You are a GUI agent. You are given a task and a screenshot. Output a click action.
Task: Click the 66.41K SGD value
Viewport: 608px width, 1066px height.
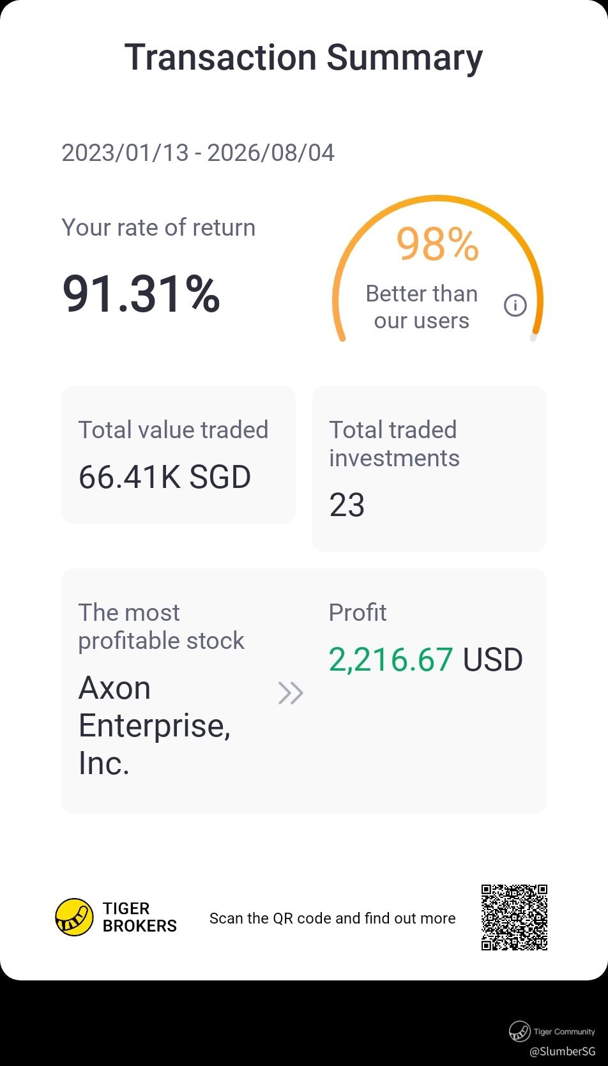click(x=165, y=477)
